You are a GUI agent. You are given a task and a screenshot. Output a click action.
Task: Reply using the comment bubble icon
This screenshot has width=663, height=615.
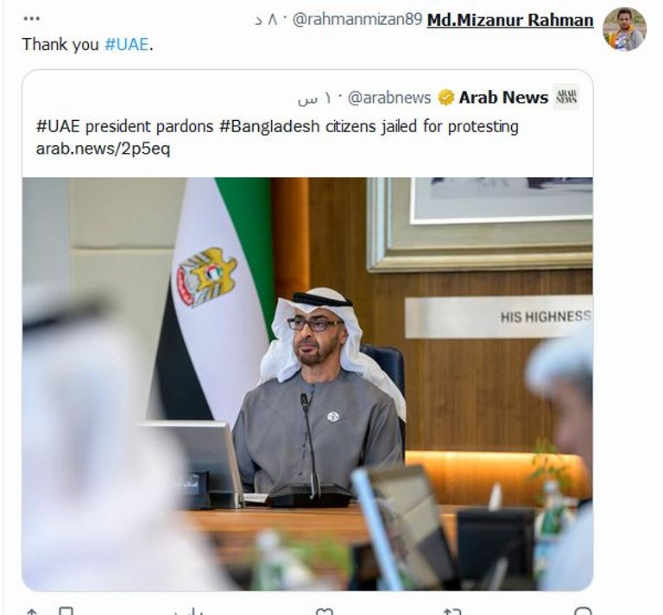click(583, 612)
